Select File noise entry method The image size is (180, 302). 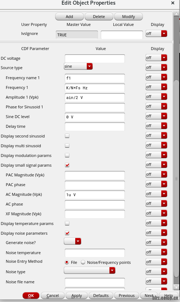(x=67, y=262)
